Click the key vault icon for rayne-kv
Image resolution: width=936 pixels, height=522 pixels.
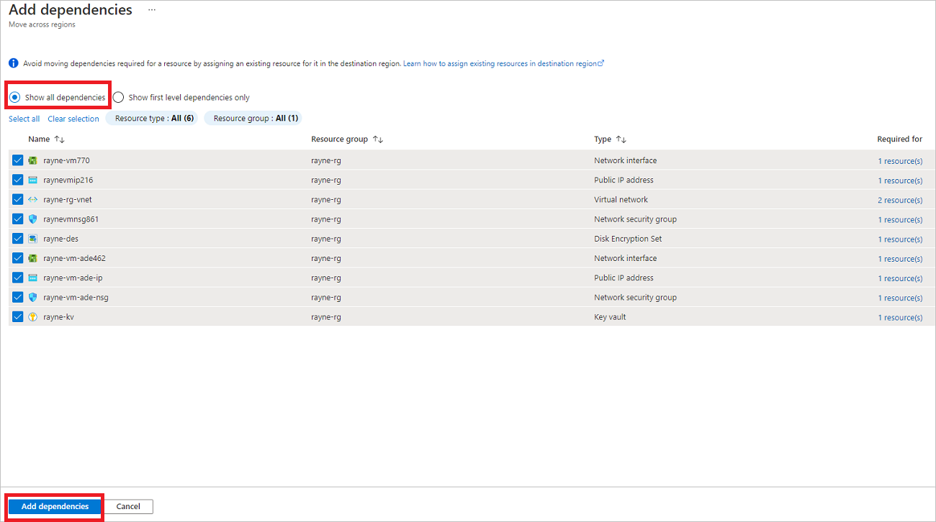[32, 317]
